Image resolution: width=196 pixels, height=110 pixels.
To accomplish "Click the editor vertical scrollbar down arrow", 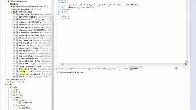I will [187, 62].
